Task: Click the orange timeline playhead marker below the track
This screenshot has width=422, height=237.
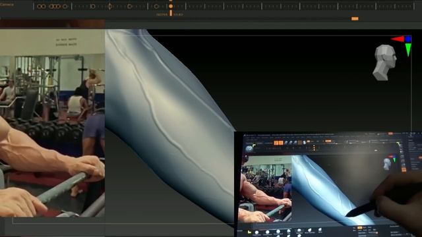Action: [x=171, y=13]
